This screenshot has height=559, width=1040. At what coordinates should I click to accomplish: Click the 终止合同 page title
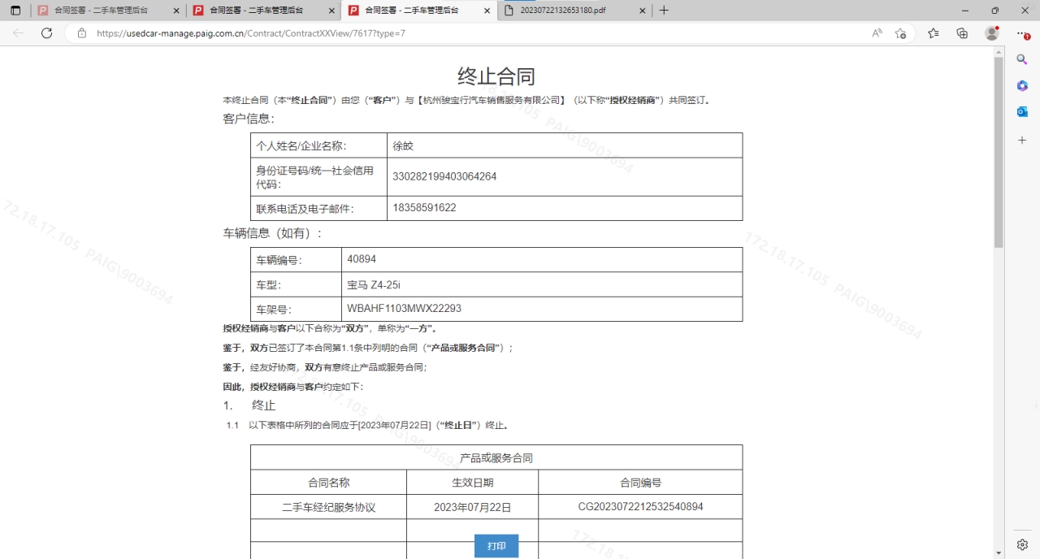496,76
